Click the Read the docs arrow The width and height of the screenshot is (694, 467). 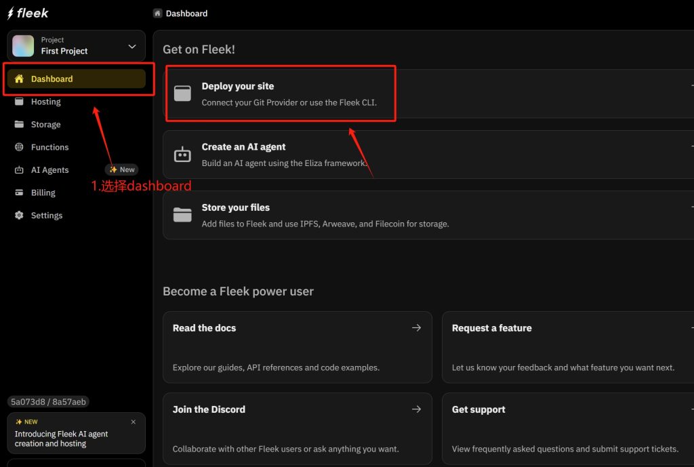(417, 327)
